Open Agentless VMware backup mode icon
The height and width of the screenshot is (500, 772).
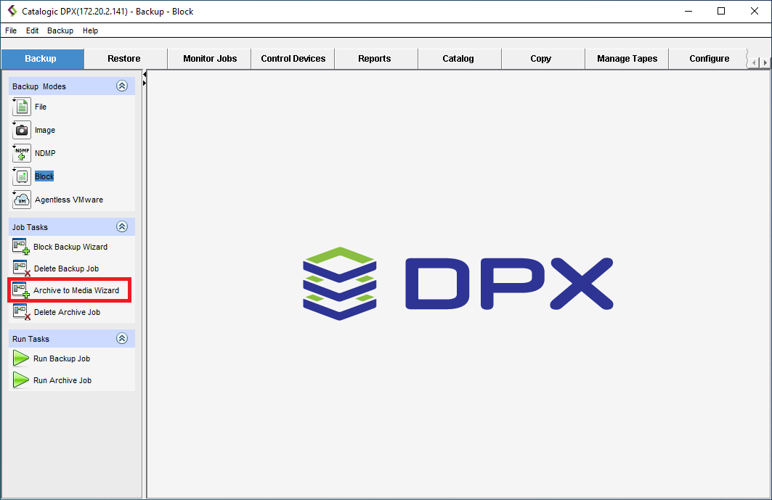pyautogui.click(x=22, y=200)
